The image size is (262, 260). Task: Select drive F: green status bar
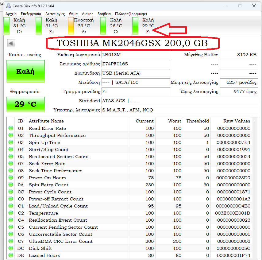tap(135, 26)
